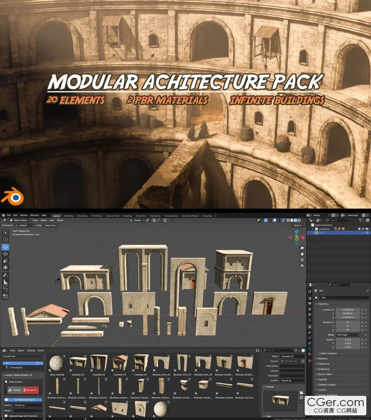Viewport: 371px width, 420px height.
Task: Switch orthographic/perspective grid icon
Action: pos(302,266)
